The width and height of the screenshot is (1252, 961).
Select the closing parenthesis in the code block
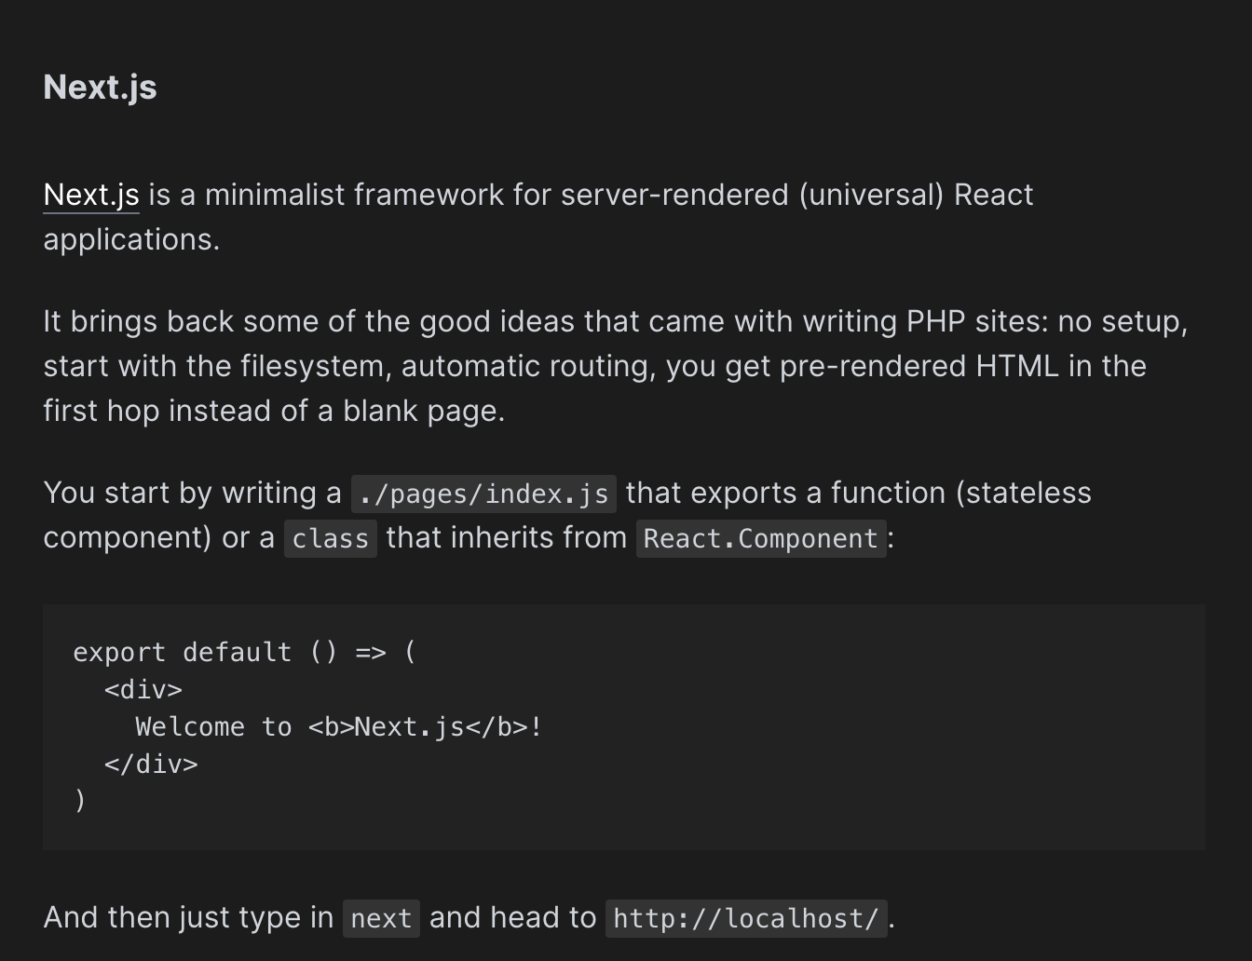(80, 801)
